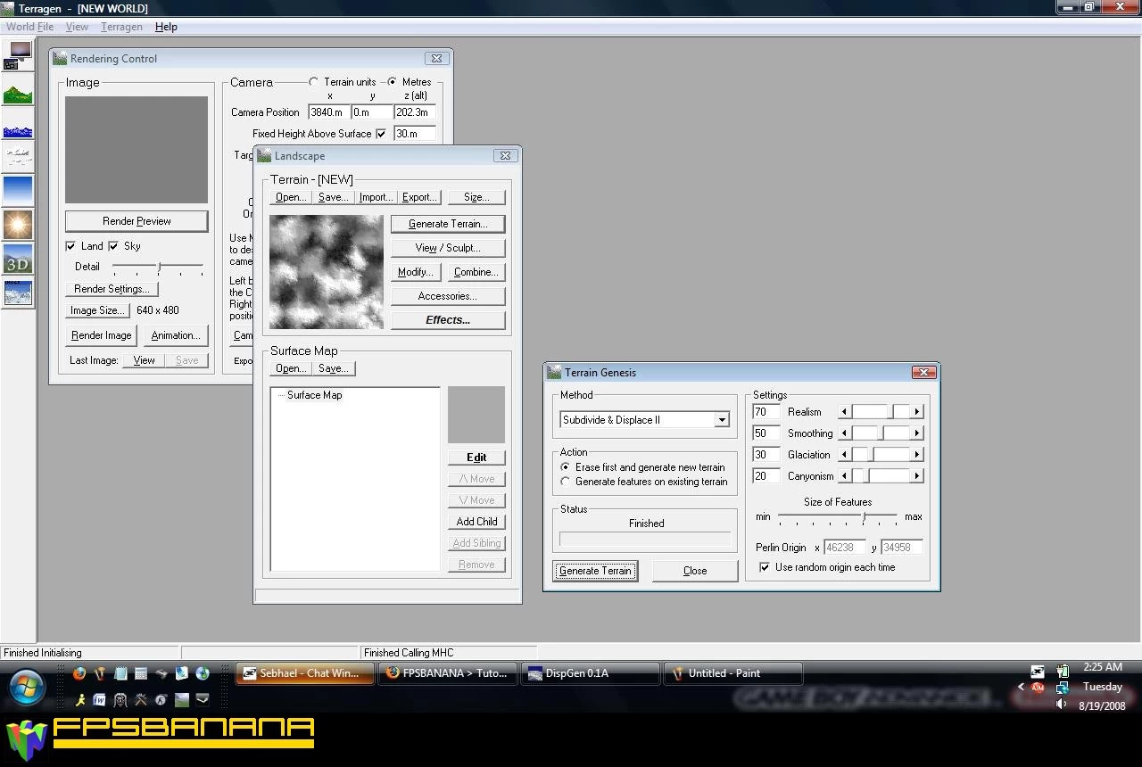Click the Render Preview button
This screenshot has height=767, width=1142.
point(137,221)
